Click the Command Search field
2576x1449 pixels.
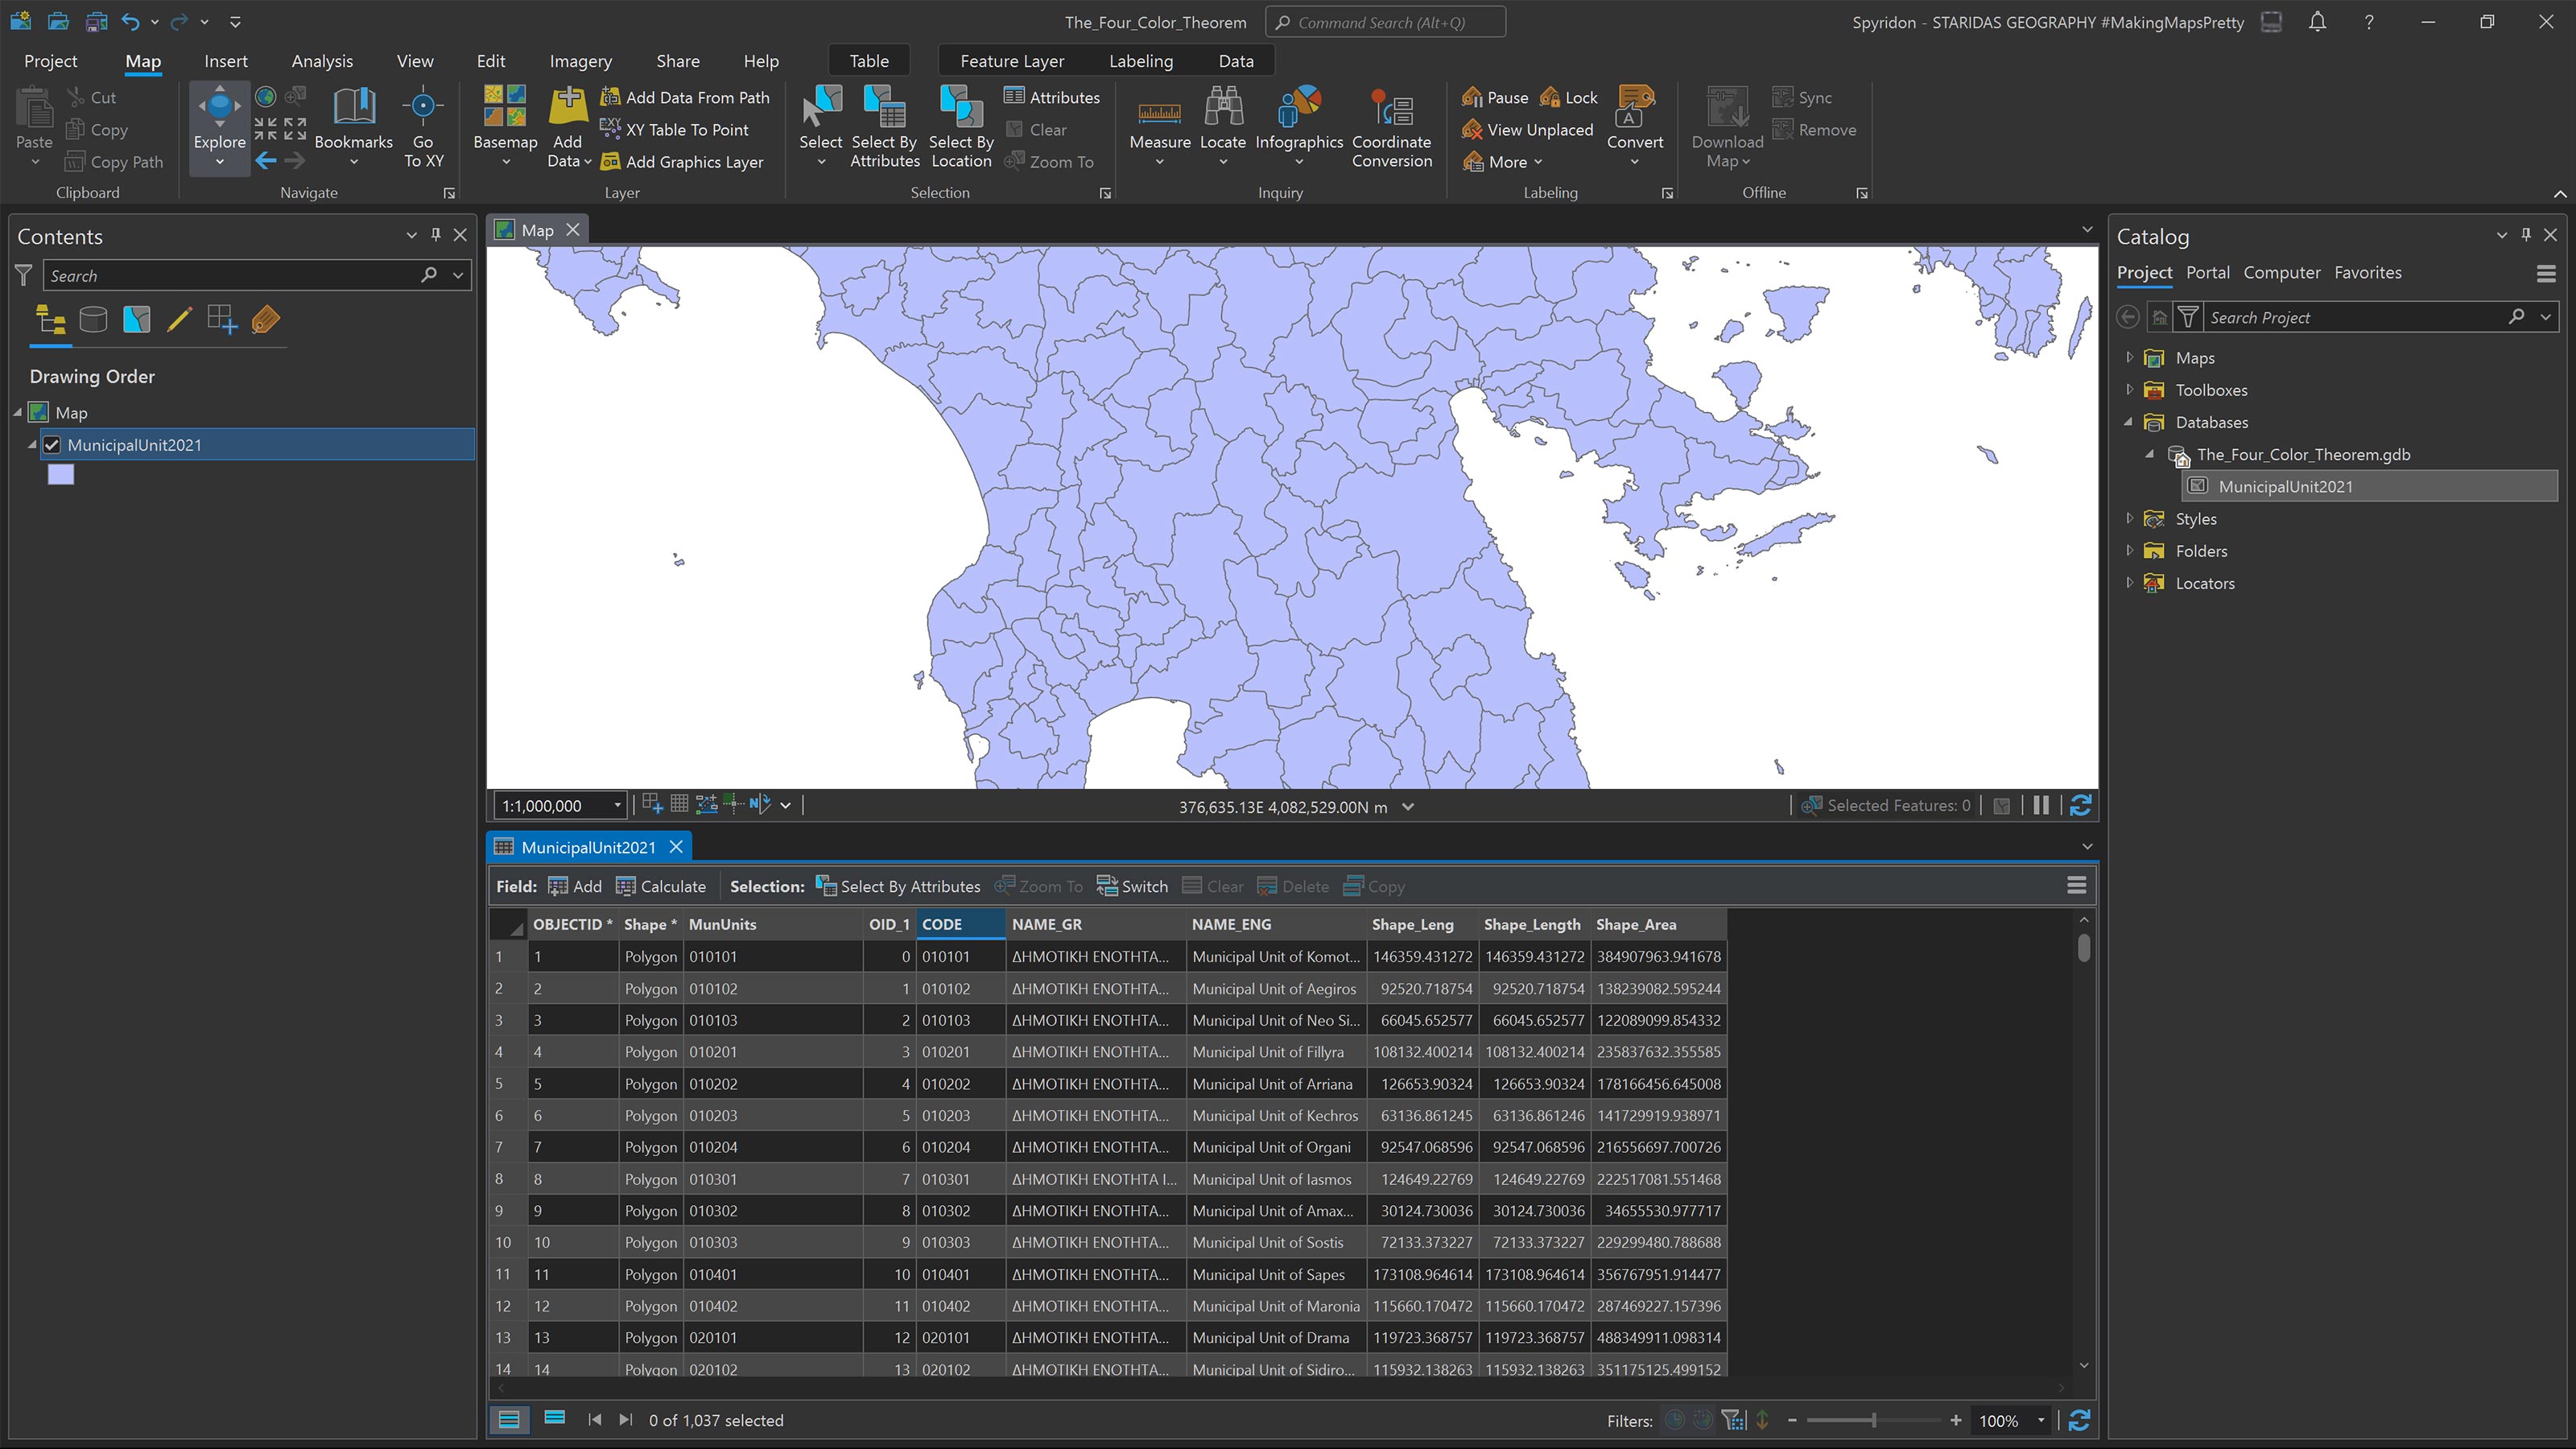click(x=1385, y=22)
